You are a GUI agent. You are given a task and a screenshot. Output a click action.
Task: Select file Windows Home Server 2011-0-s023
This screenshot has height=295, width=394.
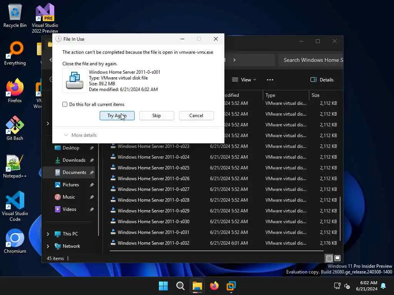(x=154, y=146)
